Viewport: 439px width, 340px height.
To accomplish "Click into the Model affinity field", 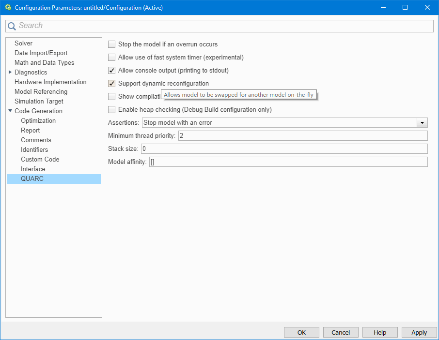I will (x=288, y=162).
